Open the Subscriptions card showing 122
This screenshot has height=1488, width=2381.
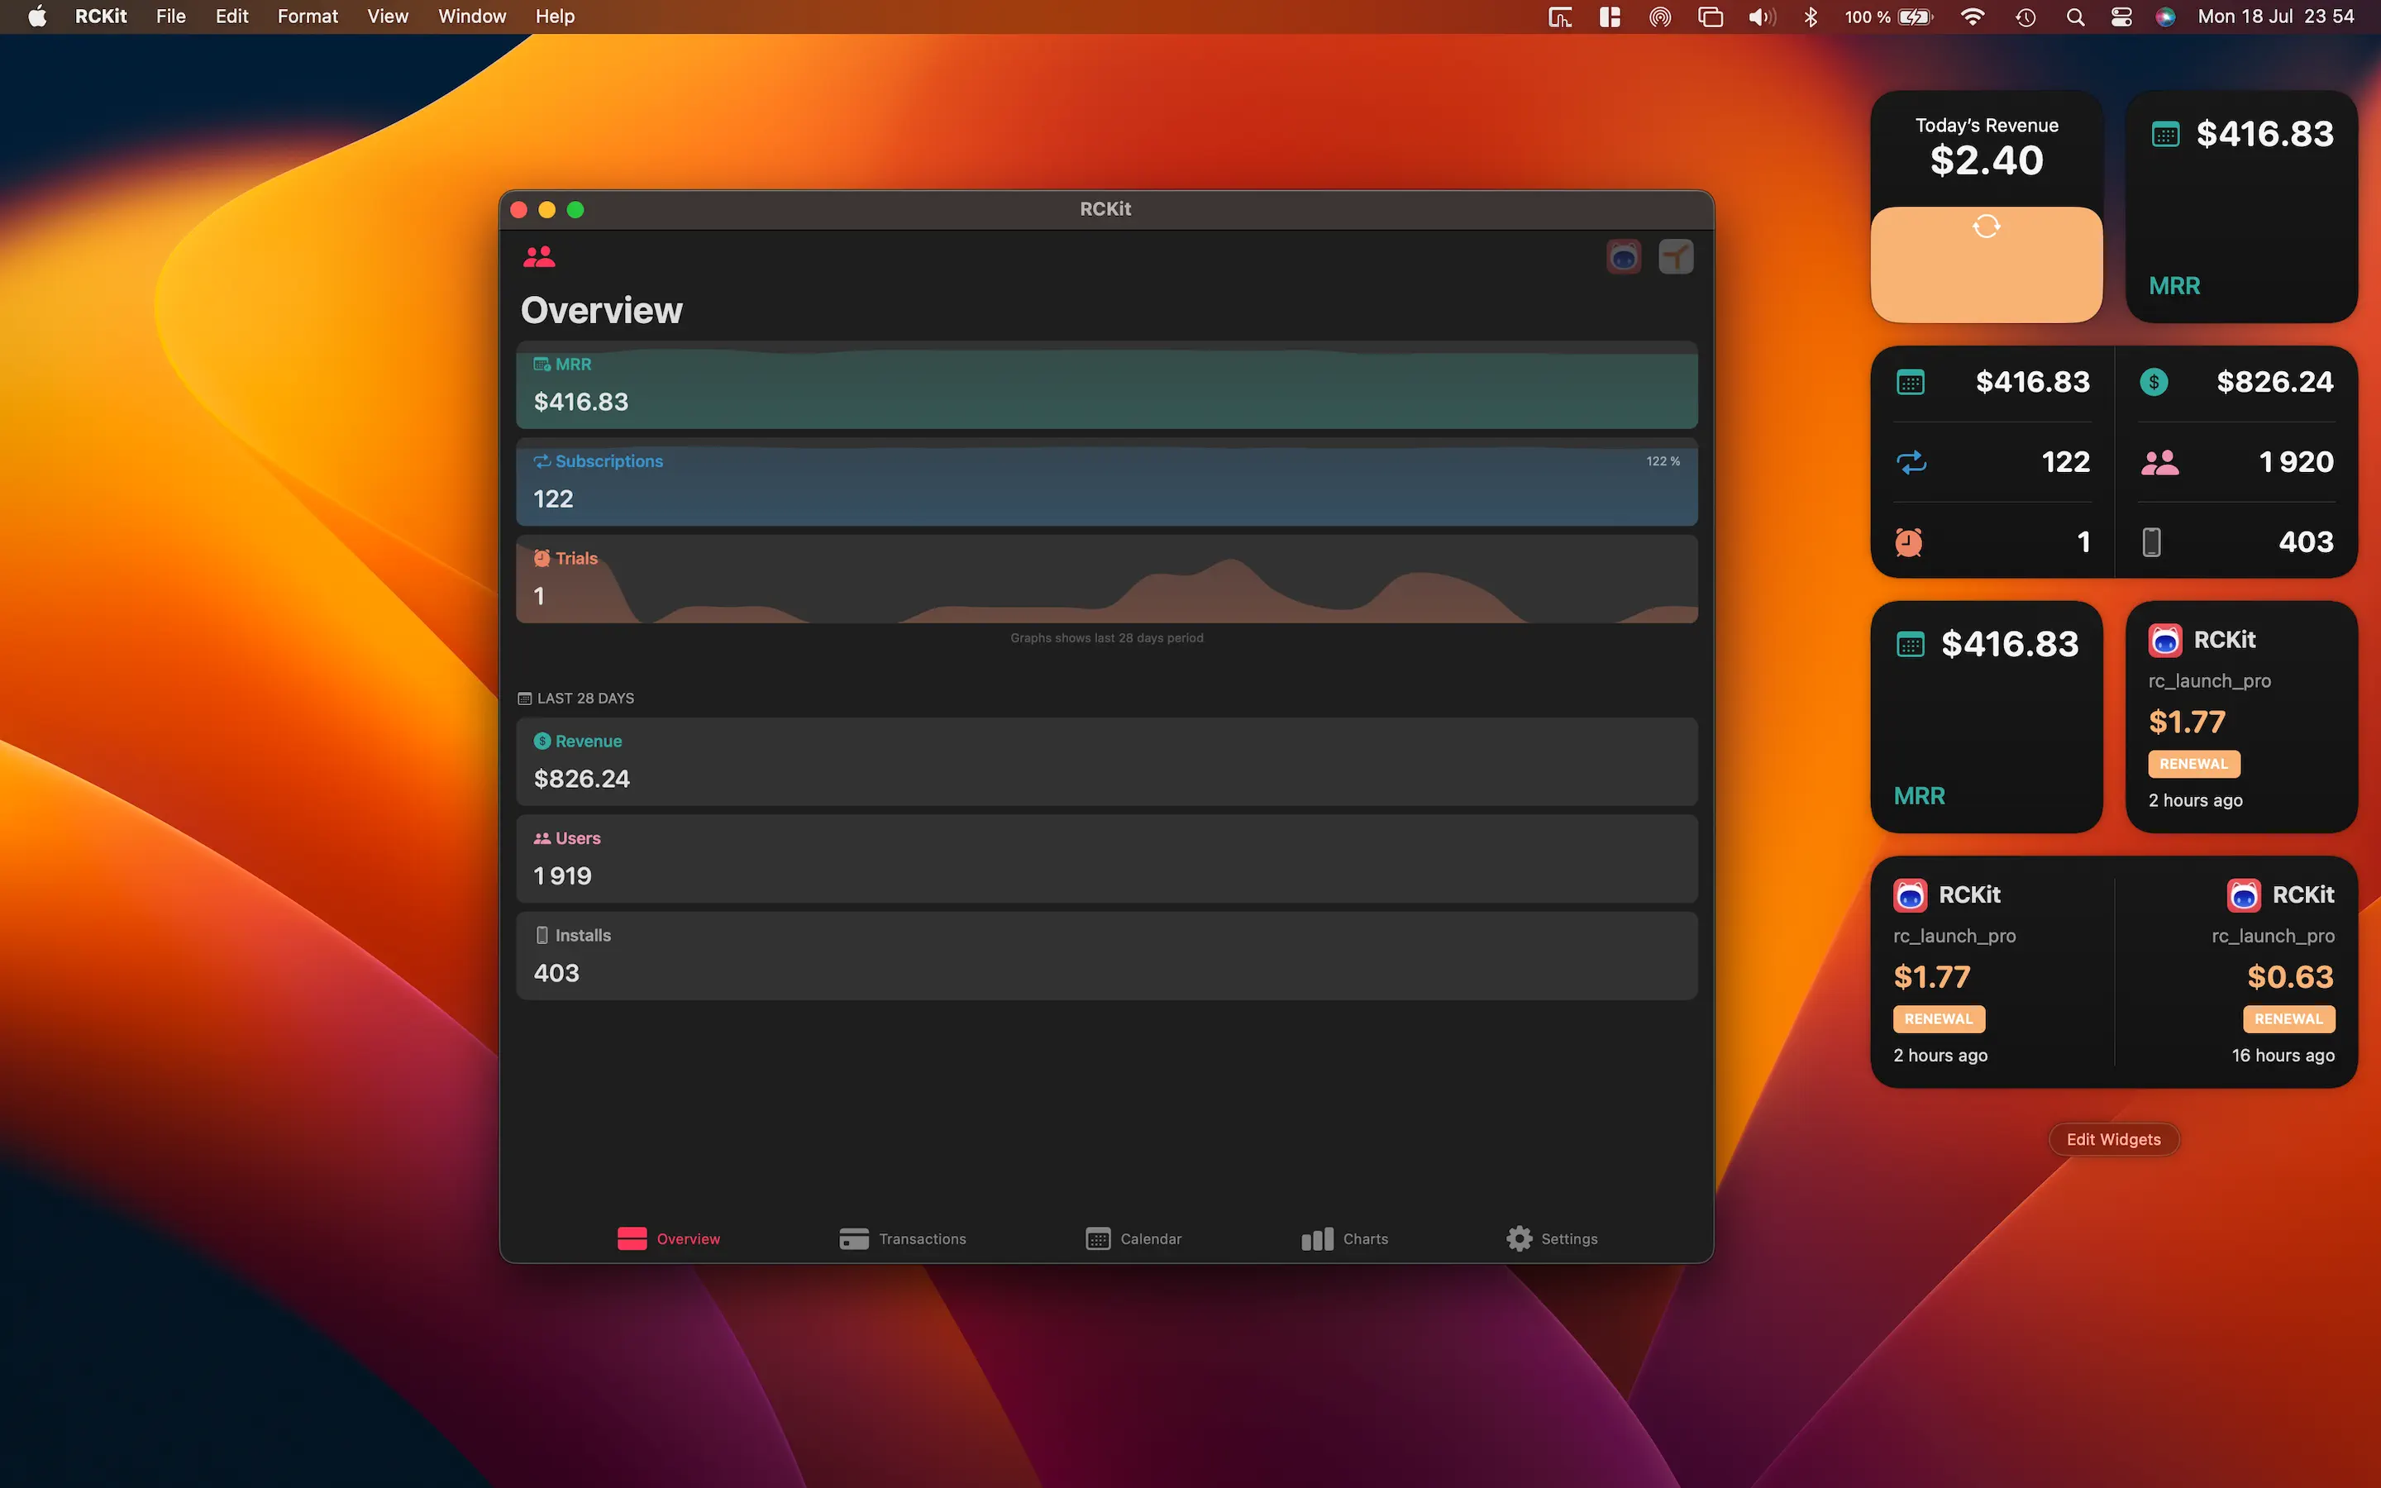1106,482
